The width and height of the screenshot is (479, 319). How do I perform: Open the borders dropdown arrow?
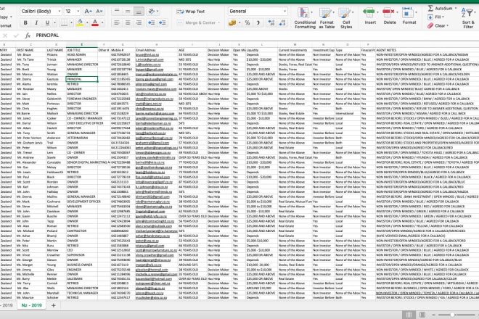pos(71,22)
